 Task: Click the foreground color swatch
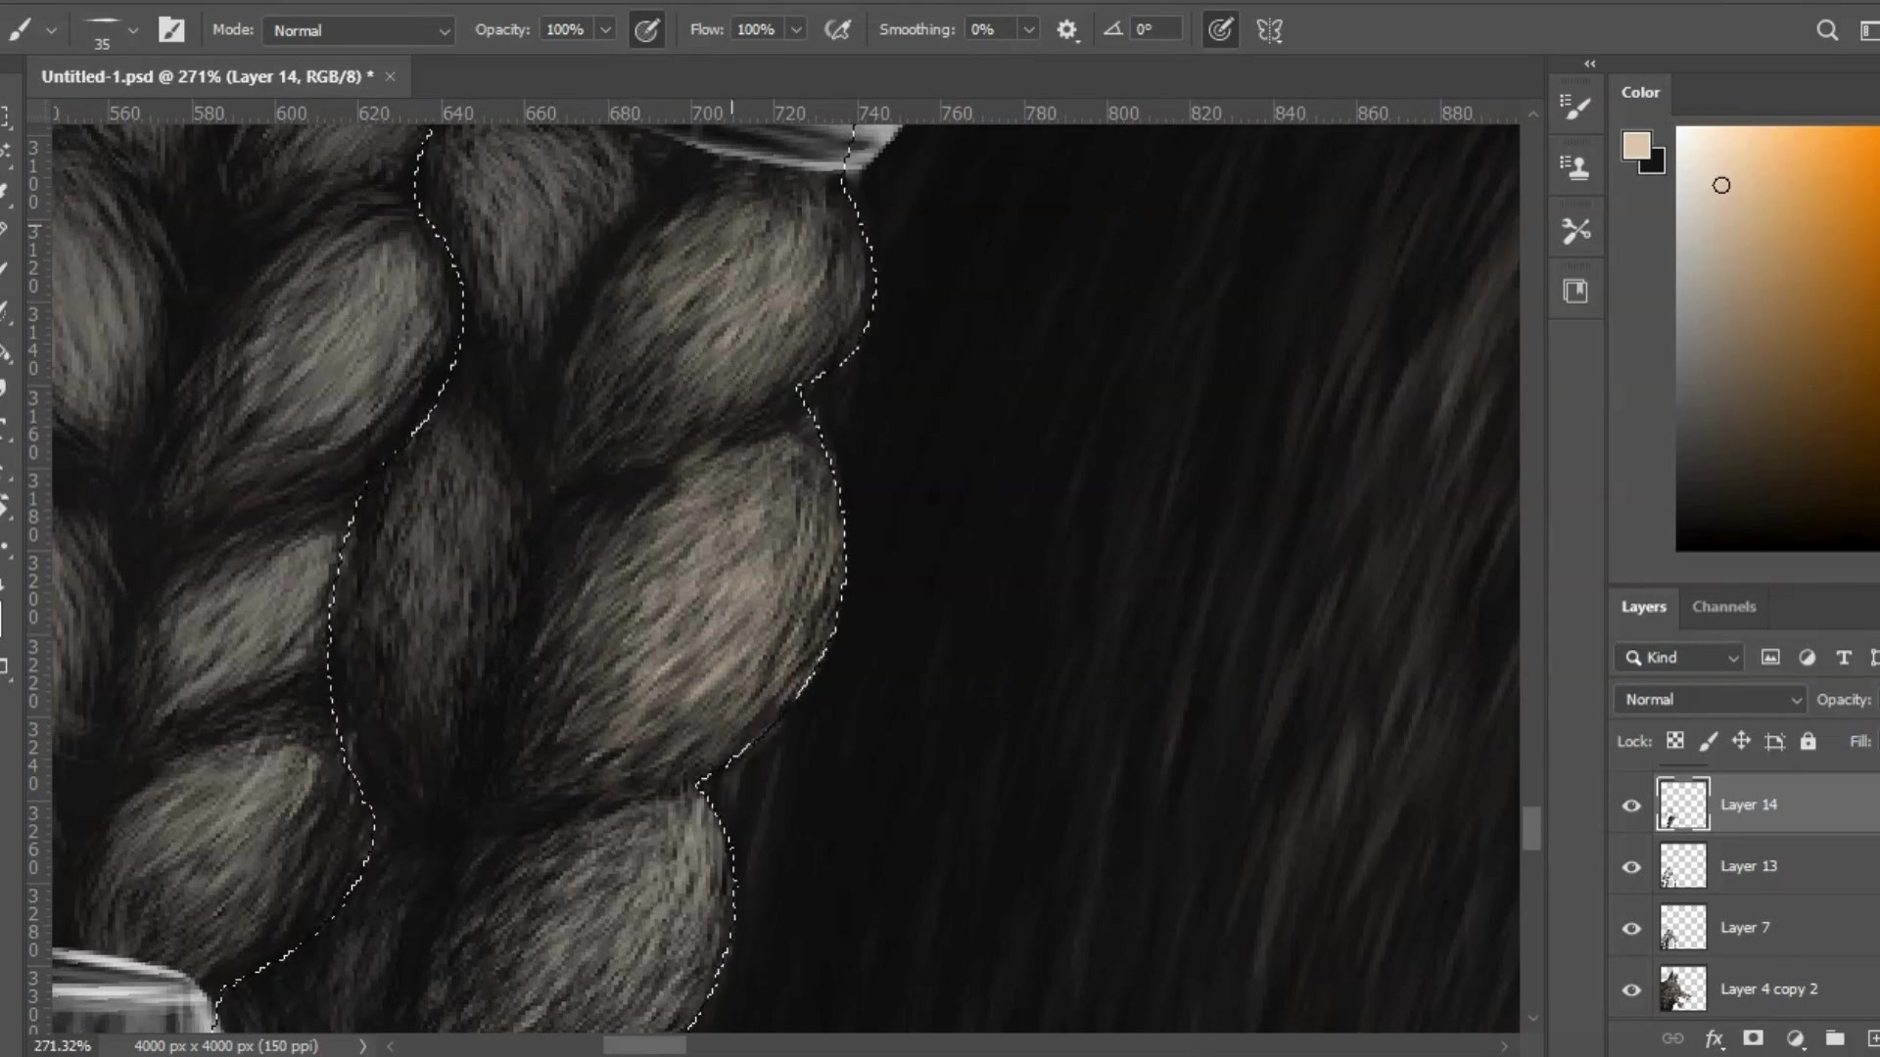point(1636,146)
